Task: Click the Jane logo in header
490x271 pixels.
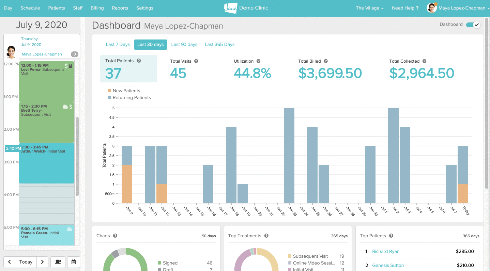Action: coord(230,8)
